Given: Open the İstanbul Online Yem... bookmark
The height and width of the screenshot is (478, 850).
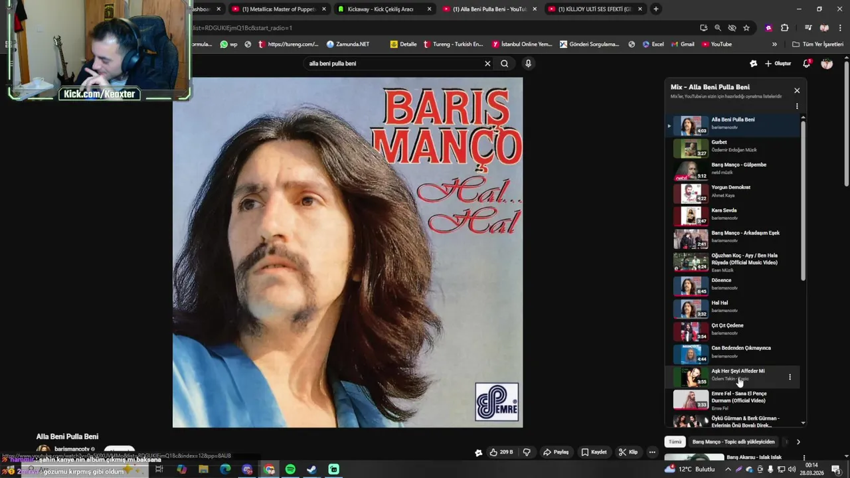Looking at the screenshot, I should [522, 44].
